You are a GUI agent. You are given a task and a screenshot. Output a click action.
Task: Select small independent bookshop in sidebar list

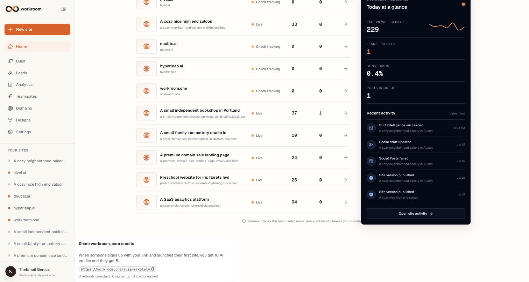tap(37, 232)
